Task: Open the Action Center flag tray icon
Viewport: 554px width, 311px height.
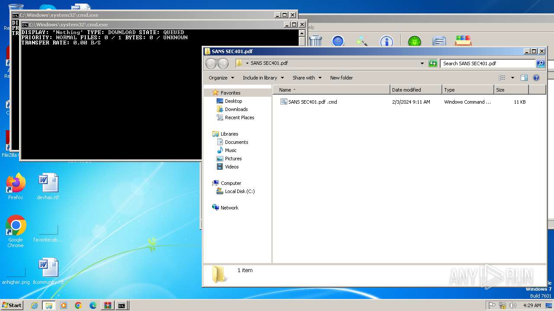Action: tap(492, 305)
